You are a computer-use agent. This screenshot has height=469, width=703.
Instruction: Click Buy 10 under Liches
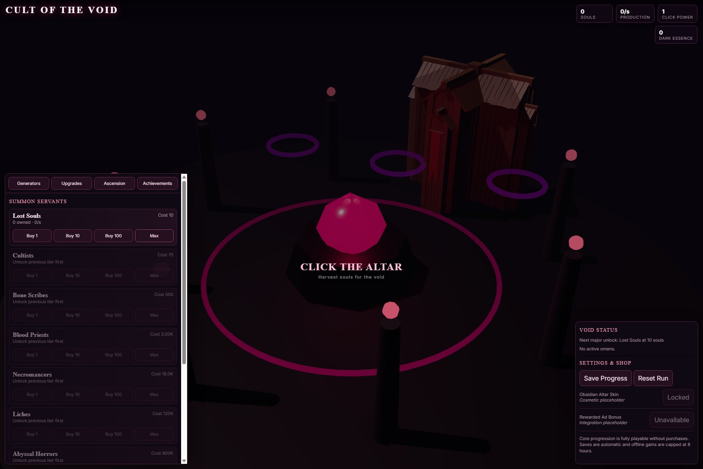point(73,434)
